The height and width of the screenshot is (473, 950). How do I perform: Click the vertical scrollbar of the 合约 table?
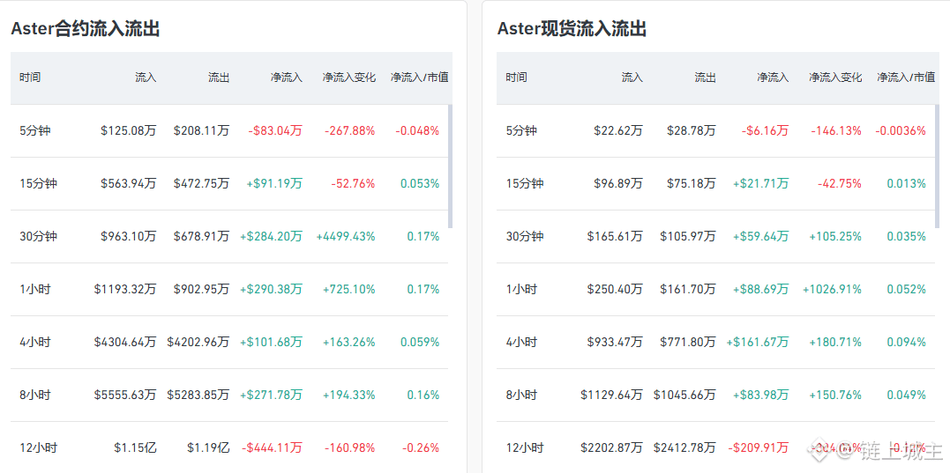[450, 166]
